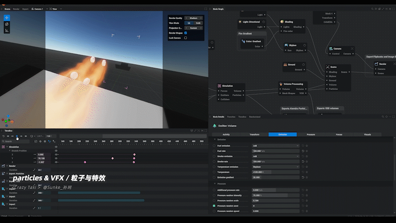Adjust the Pressure random intensity slider

pyautogui.click(x=275, y=195)
